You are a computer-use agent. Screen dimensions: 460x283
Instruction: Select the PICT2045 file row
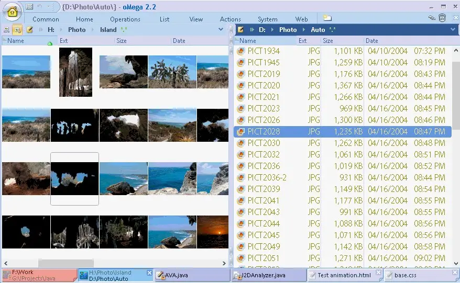tap(343, 235)
